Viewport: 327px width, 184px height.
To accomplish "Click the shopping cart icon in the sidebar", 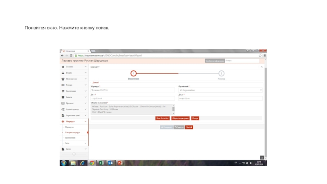I will [63, 91].
